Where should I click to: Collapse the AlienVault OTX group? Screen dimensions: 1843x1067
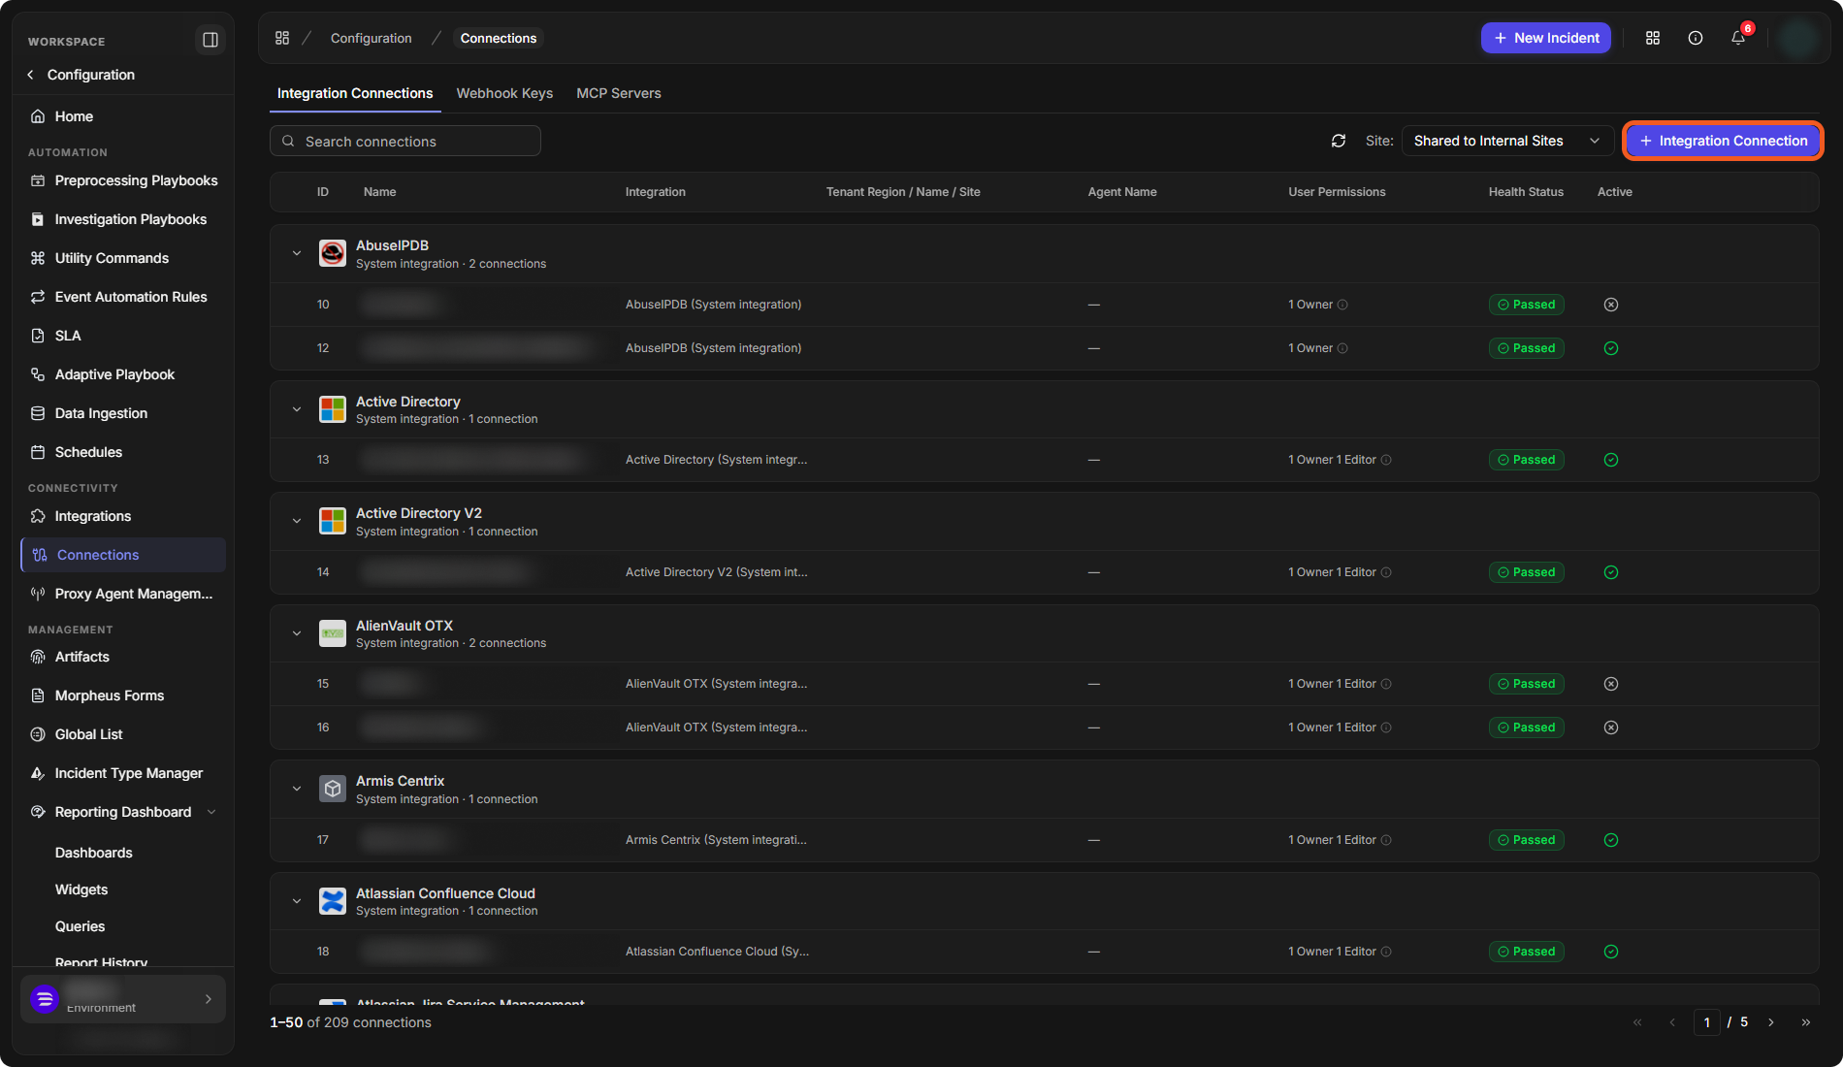coord(297,633)
